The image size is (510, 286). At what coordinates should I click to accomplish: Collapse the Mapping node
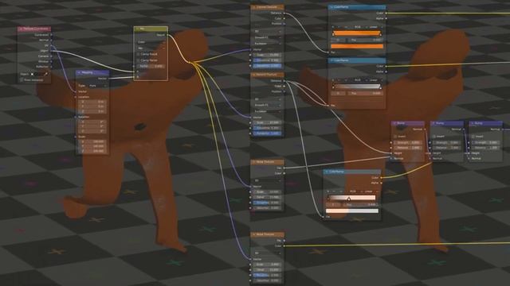[80, 72]
